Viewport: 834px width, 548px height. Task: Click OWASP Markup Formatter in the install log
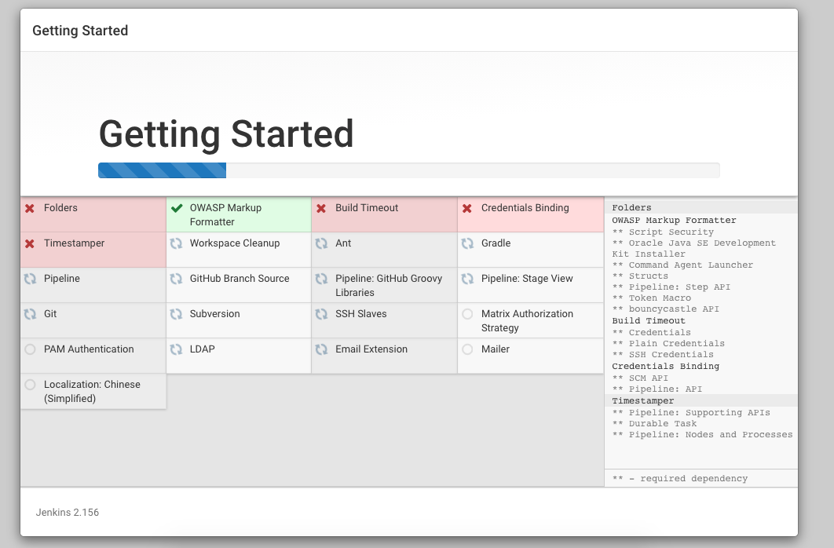674,220
